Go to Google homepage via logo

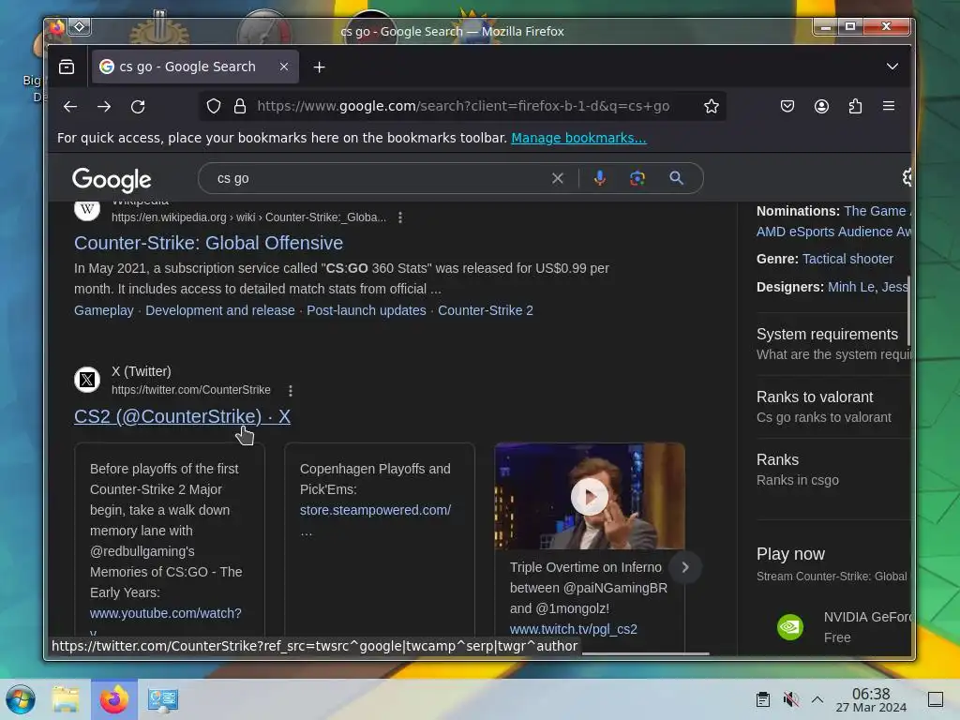click(112, 179)
